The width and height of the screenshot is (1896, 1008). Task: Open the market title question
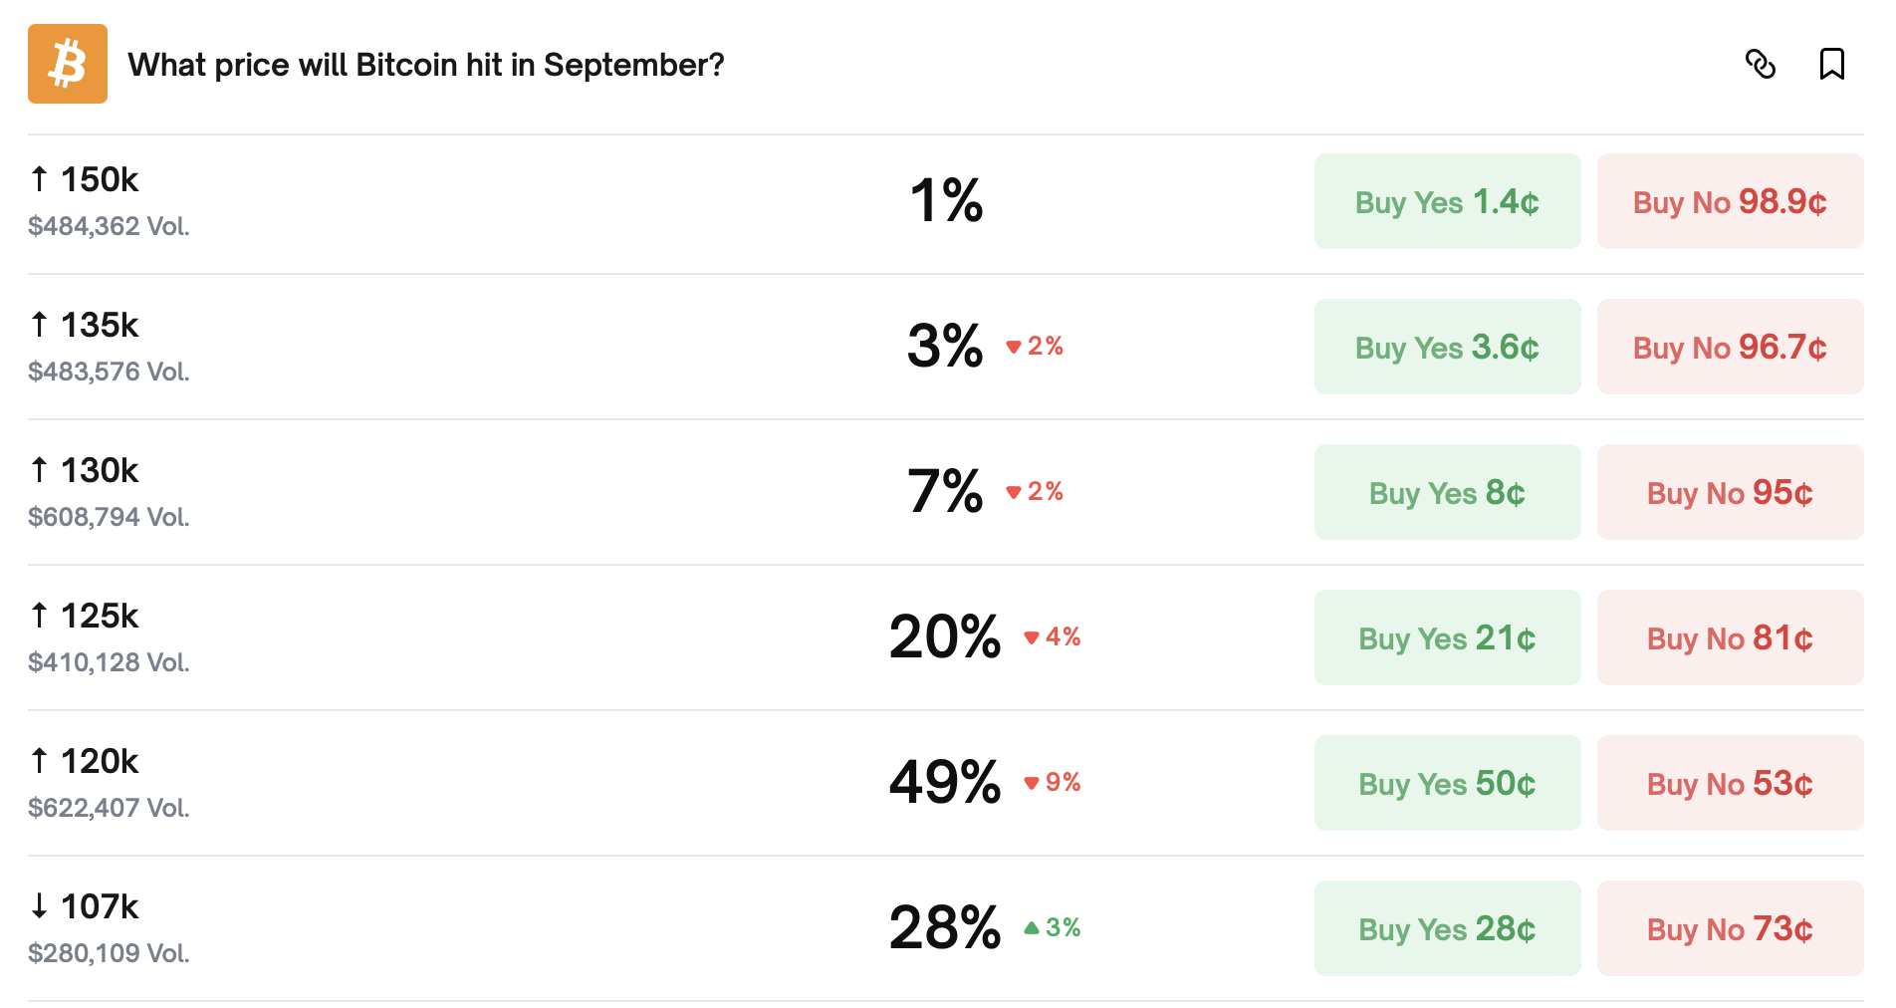click(425, 65)
